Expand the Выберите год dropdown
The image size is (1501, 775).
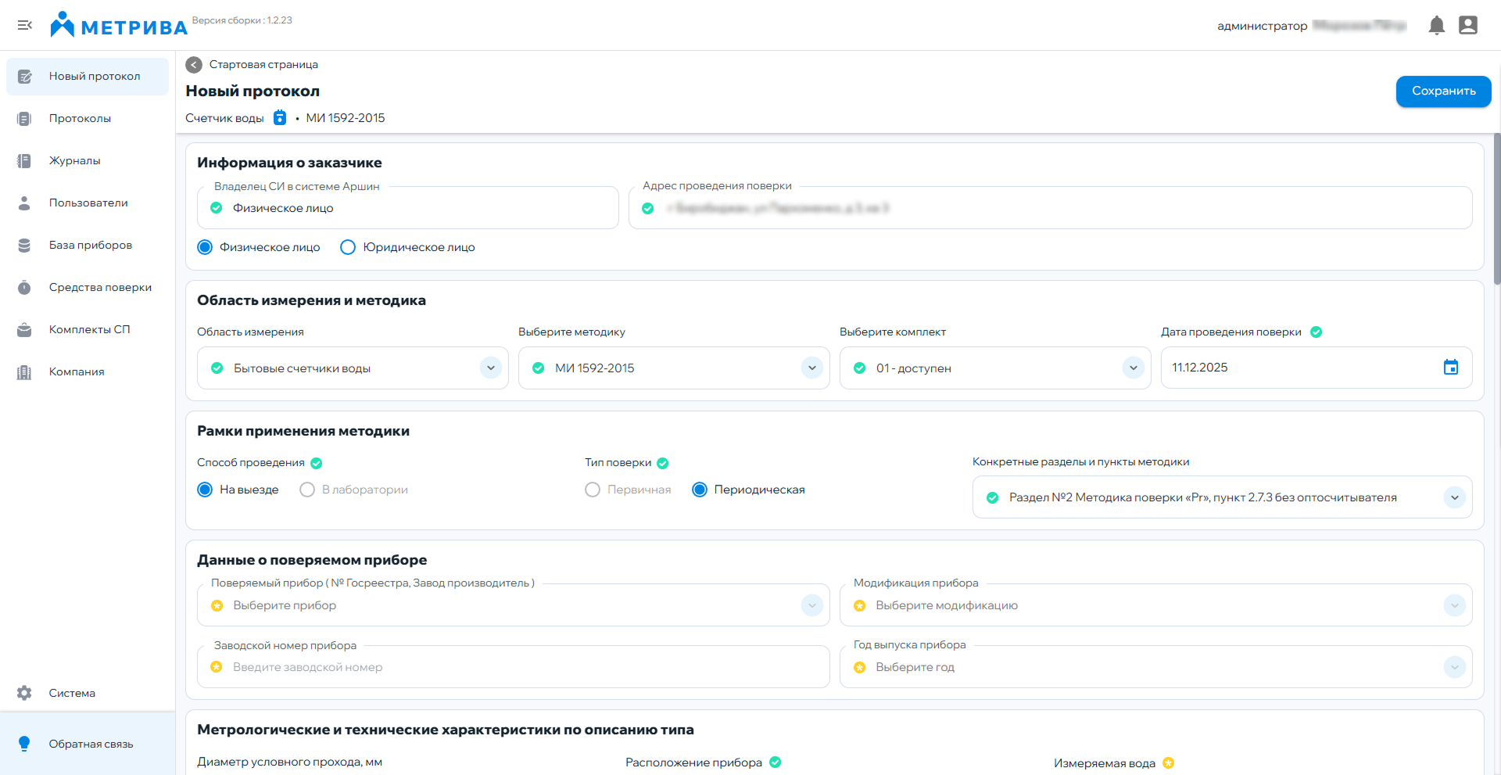1454,667
